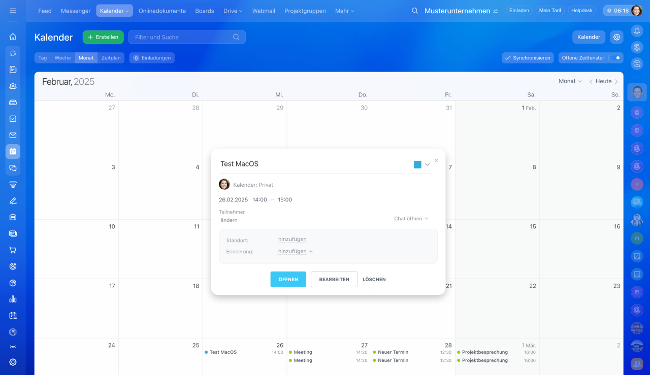Open Messenger in the top navigation
Image resolution: width=650 pixels, height=375 pixels.
coord(76,11)
